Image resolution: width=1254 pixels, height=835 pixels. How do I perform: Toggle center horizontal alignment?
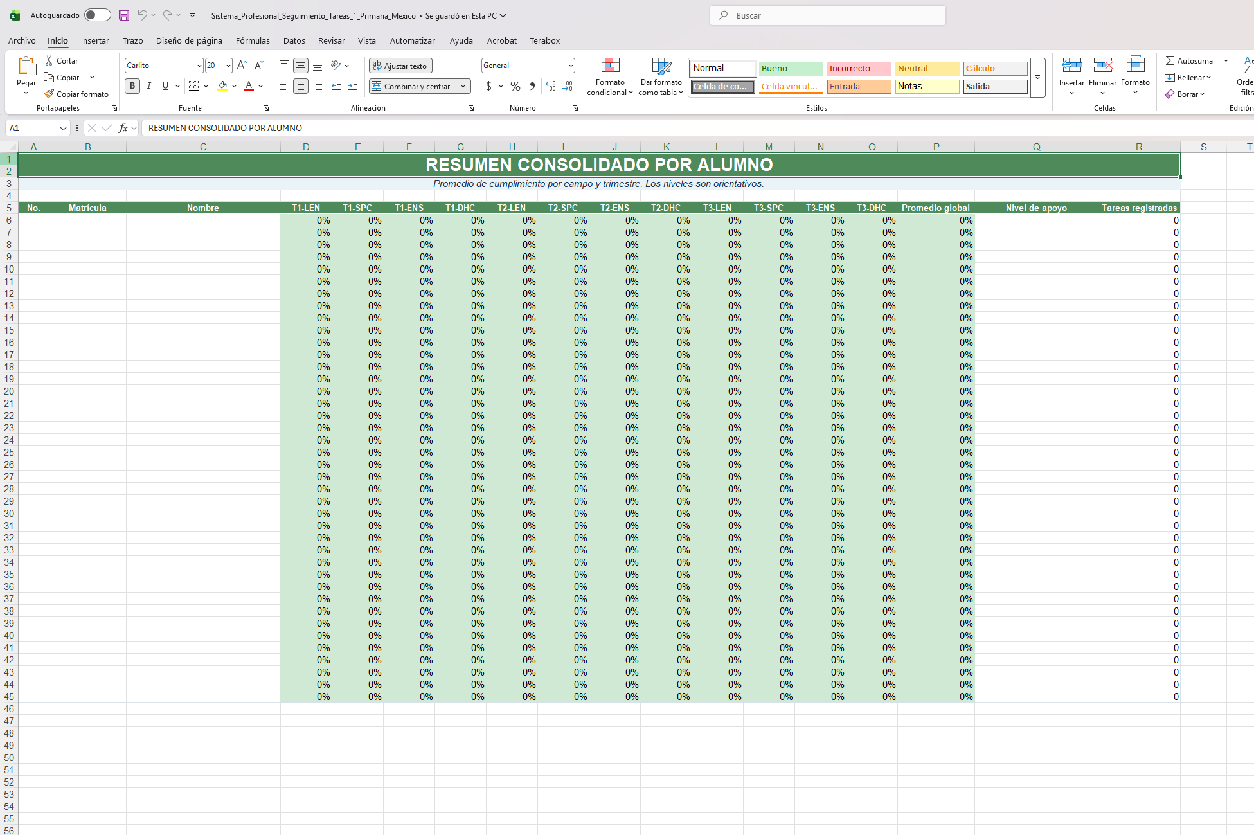pos(301,85)
